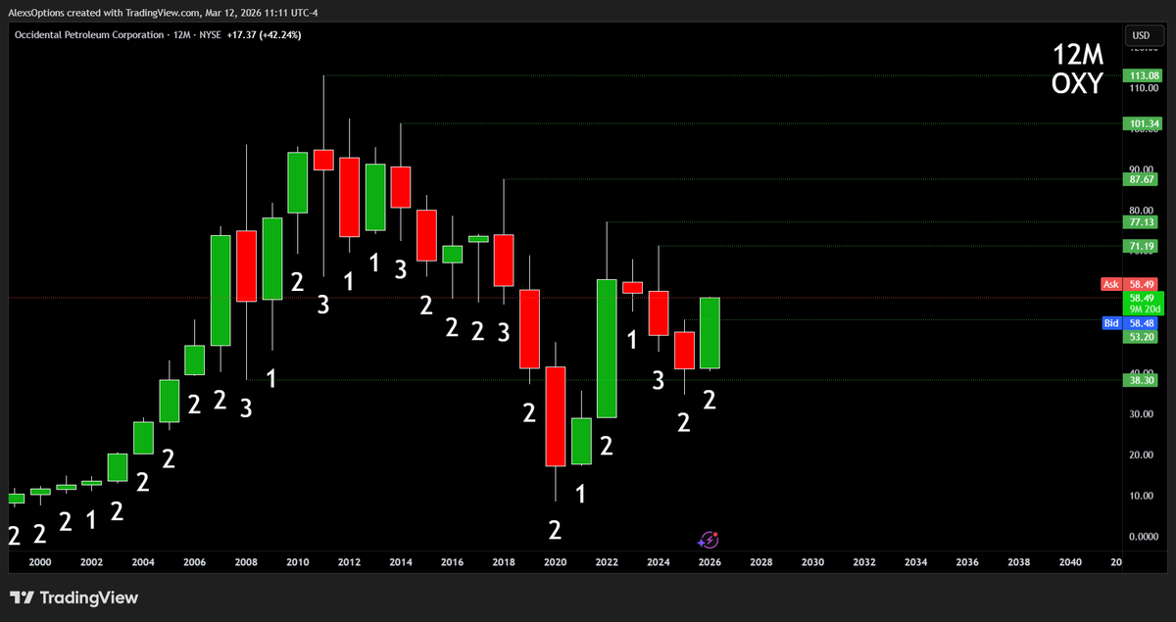
Task: Click the 2030 year label on time axis
Action: coord(812,562)
